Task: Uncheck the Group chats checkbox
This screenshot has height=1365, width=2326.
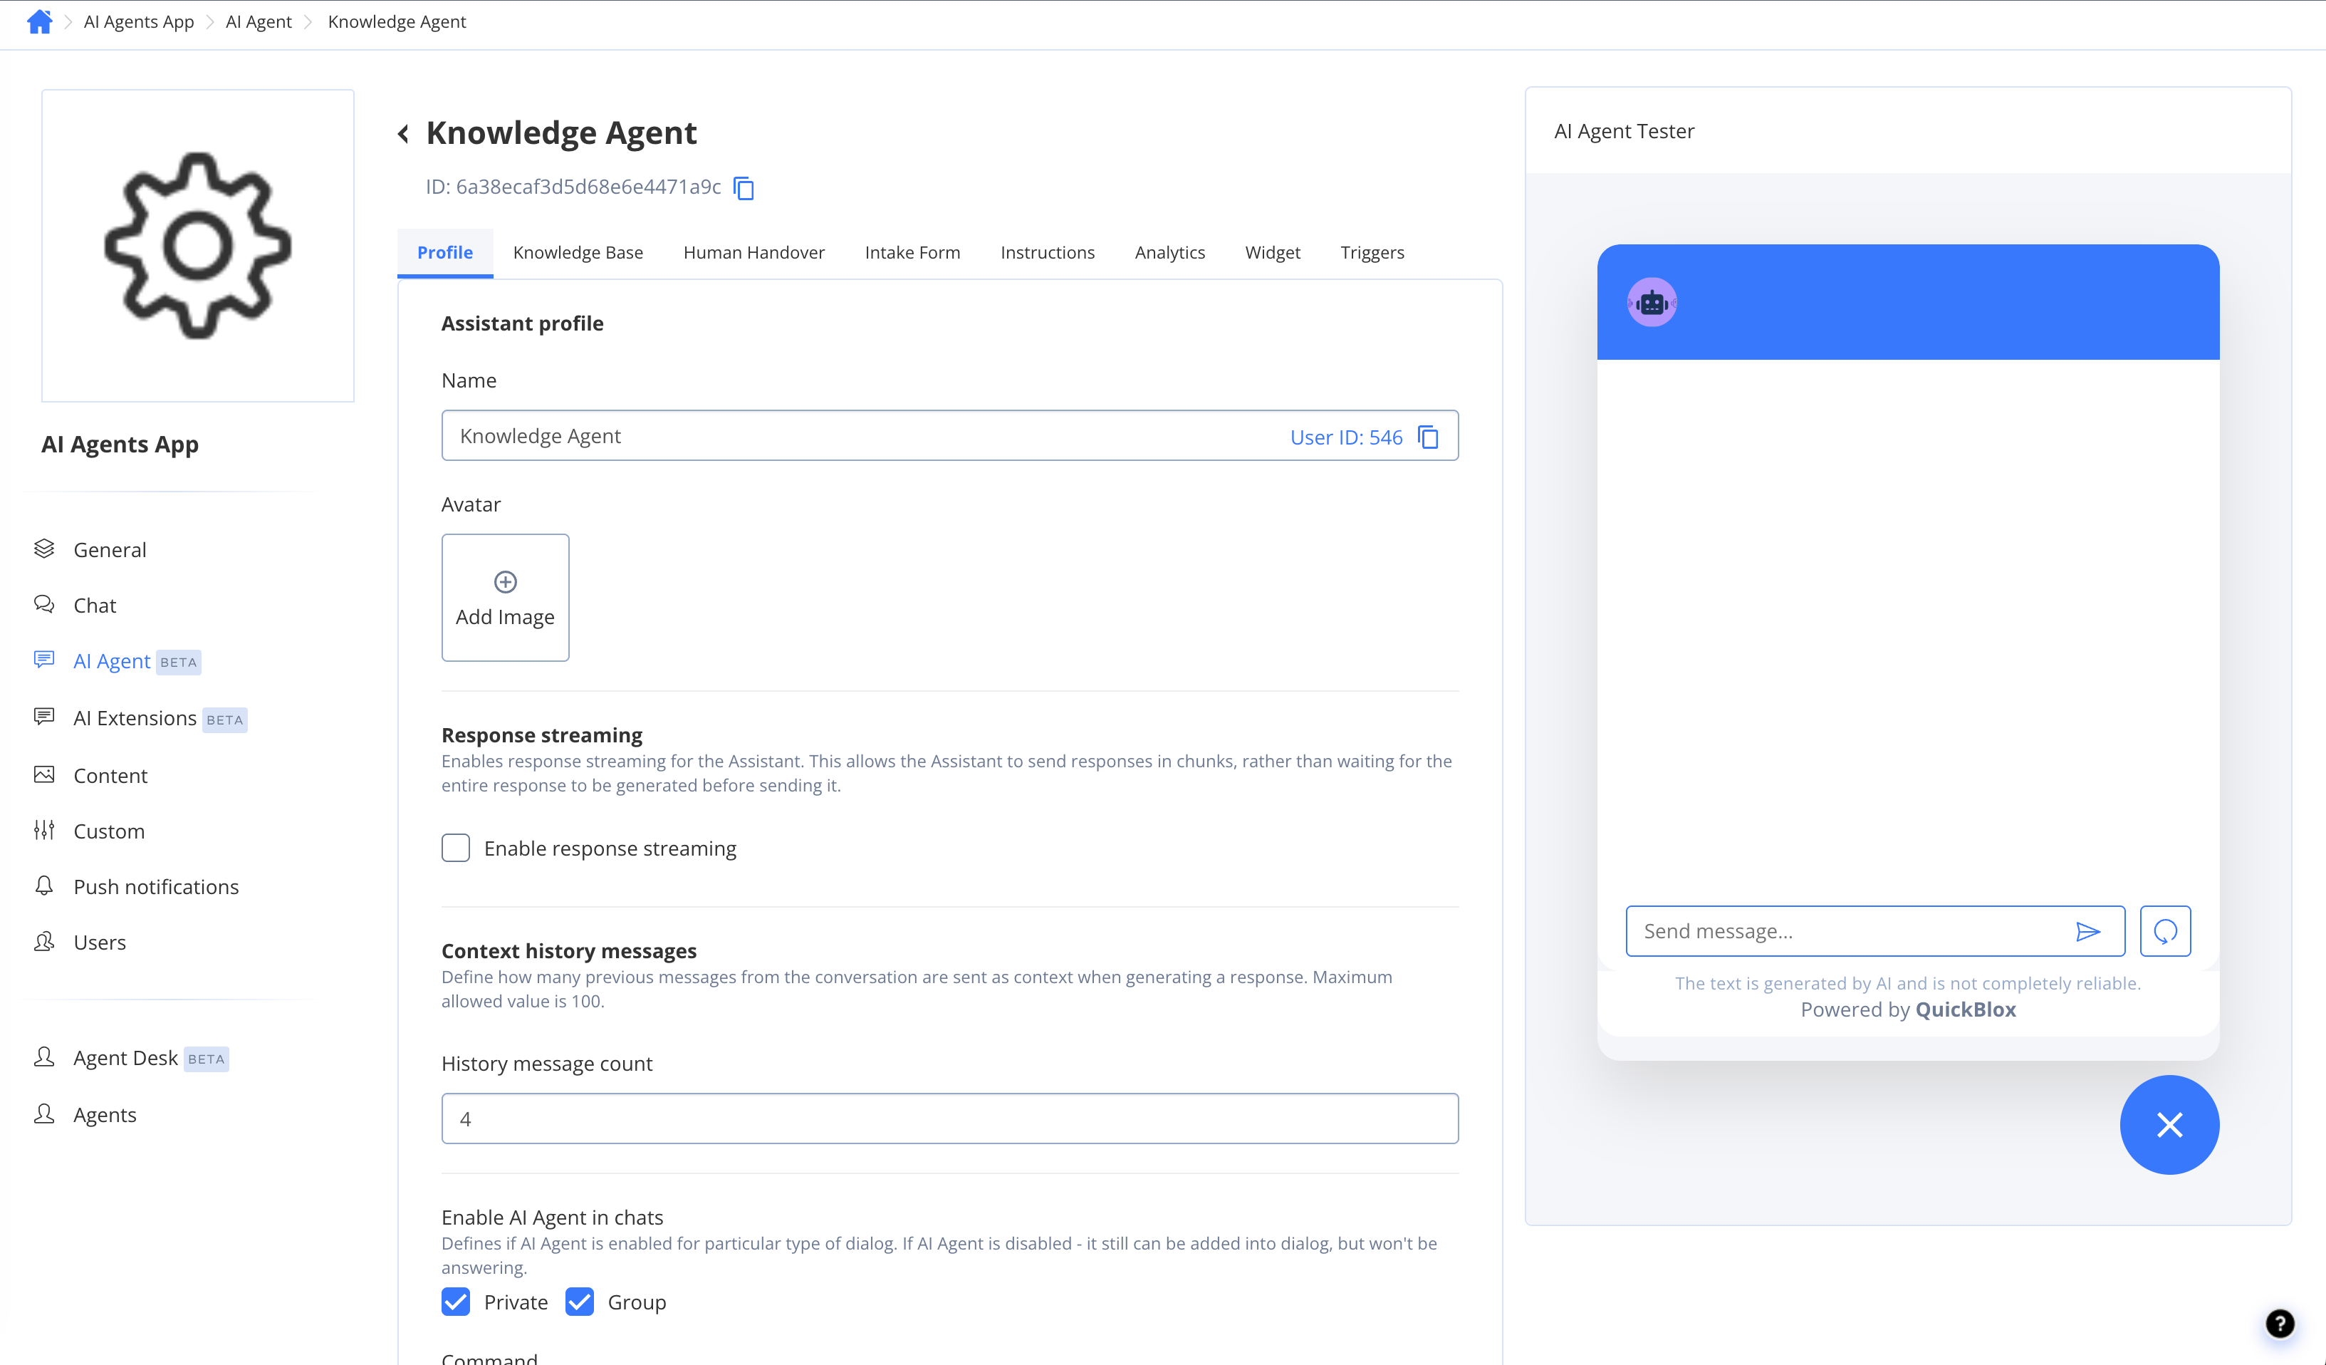Action: 579,1302
